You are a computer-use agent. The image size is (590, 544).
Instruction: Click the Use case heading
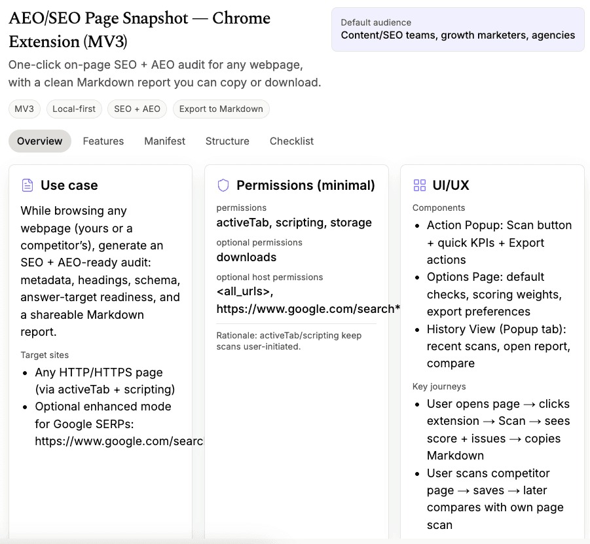pyautogui.click(x=69, y=185)
